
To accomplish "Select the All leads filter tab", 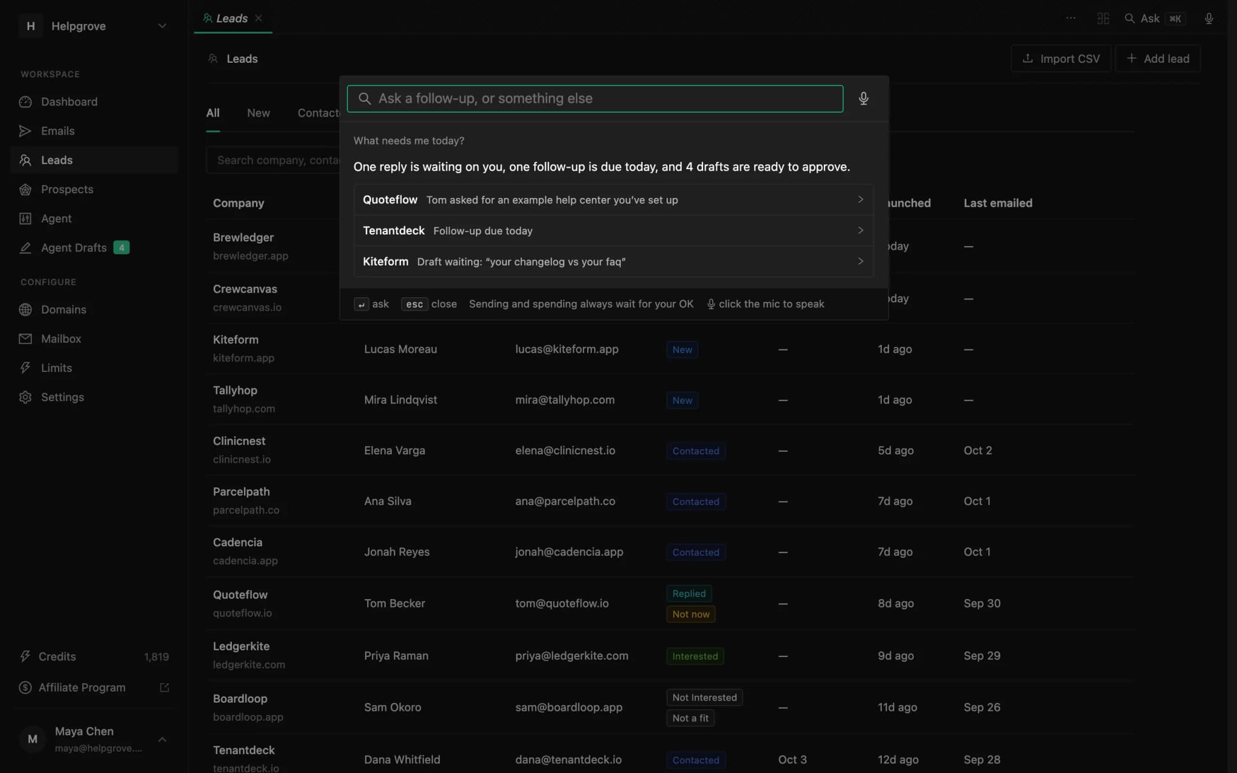I will [213, 113].
